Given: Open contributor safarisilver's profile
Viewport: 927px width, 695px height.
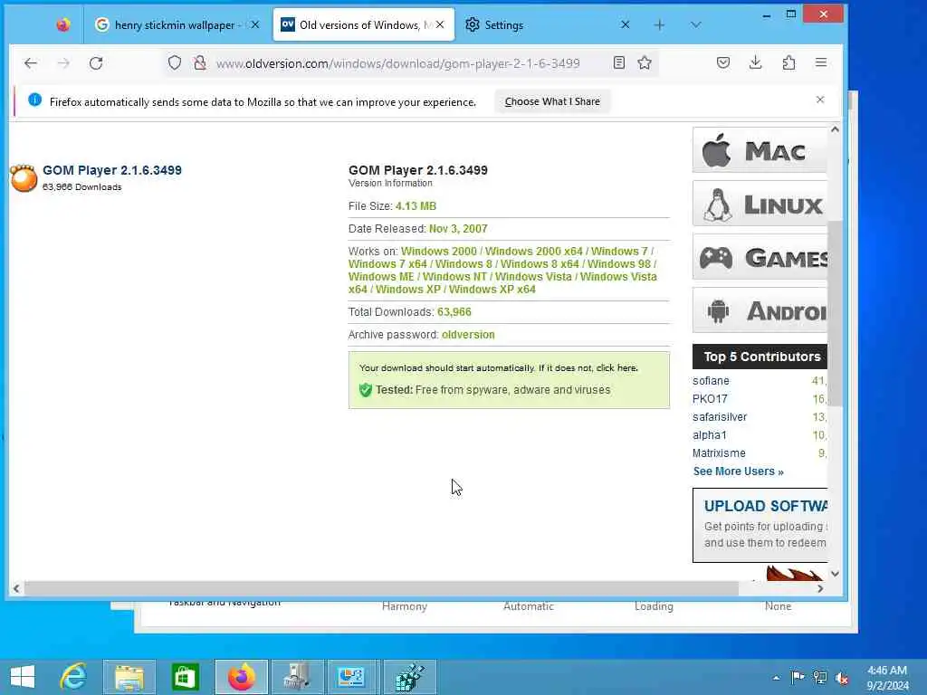Looking at the screenshot, I should click(x=720, y=417).
